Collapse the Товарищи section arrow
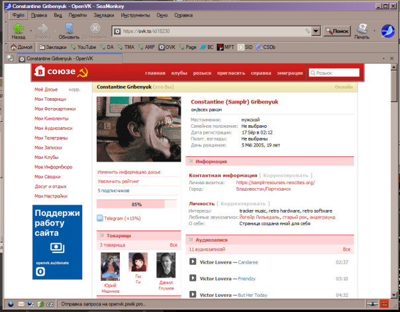This screenshot has width=400, height=312. (x=102, y=235)
